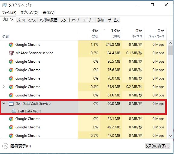This screenshot has width=174, height=154.
Task: Click the 249.8 MB memory value
Action: (x=113, y=45)
